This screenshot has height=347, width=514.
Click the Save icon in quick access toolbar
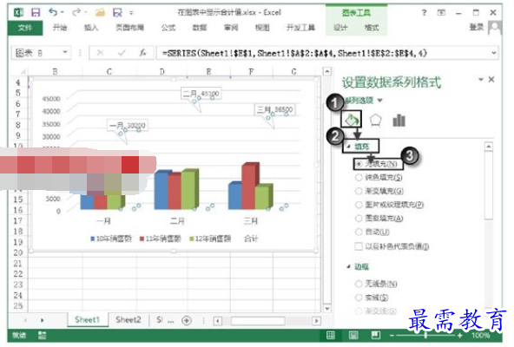(36, 12)
